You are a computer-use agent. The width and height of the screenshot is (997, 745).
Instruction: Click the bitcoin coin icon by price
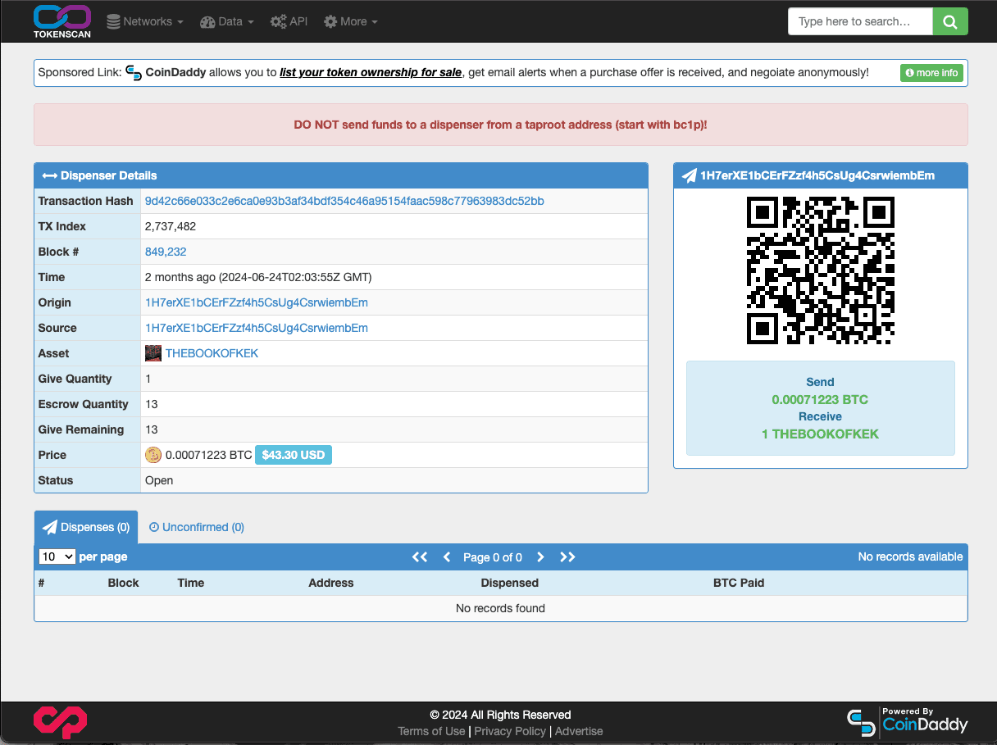click(153, 455)
